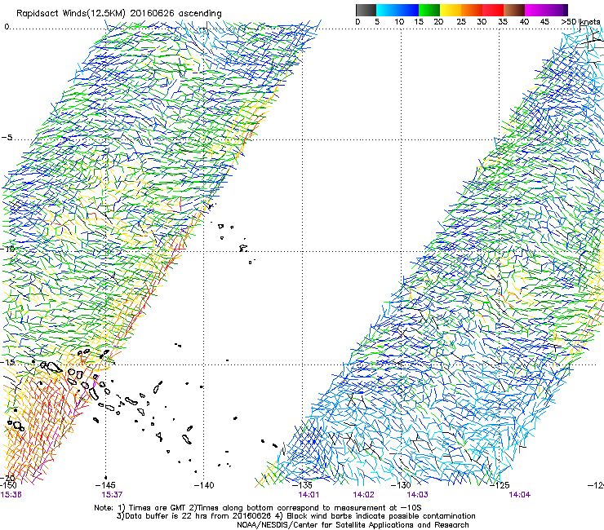Click the longitude label '-140'
This screenshot has width=604, height=530.
tap(204, 485)
